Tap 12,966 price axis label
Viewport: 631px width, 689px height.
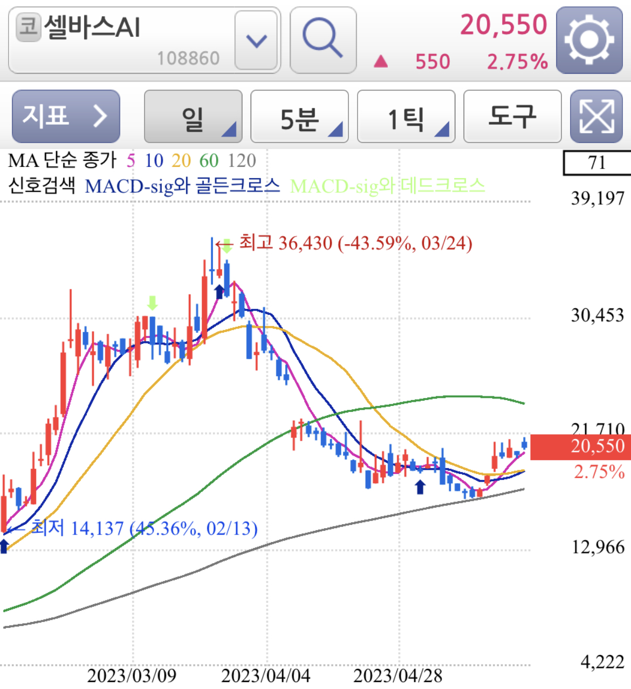[598, 547]
